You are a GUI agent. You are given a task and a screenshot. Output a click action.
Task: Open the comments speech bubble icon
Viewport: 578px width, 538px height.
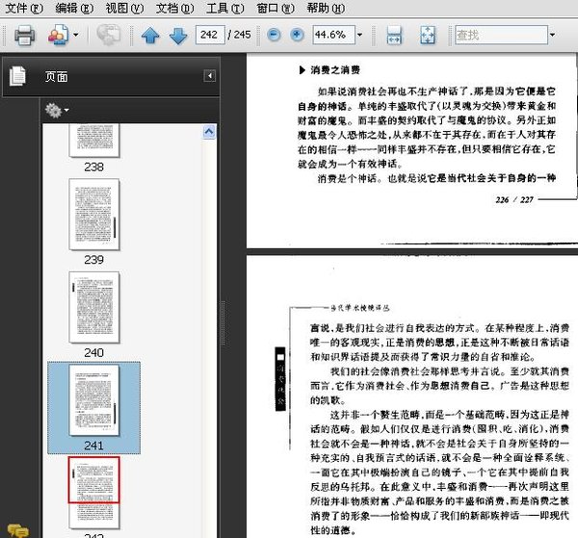pos(17,531)
